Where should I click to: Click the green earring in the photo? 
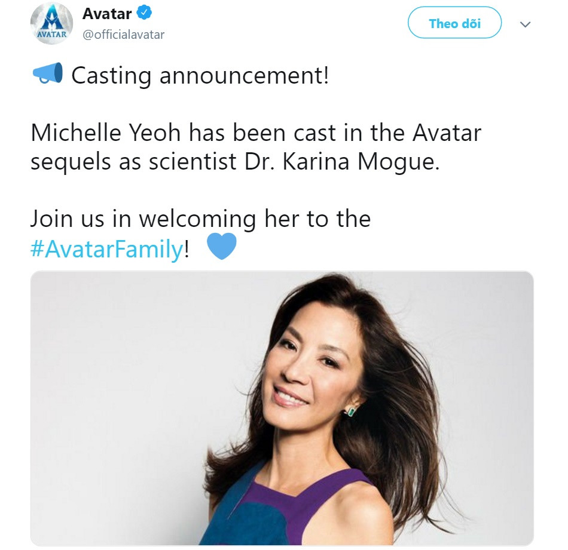click(x=350, y=411)
